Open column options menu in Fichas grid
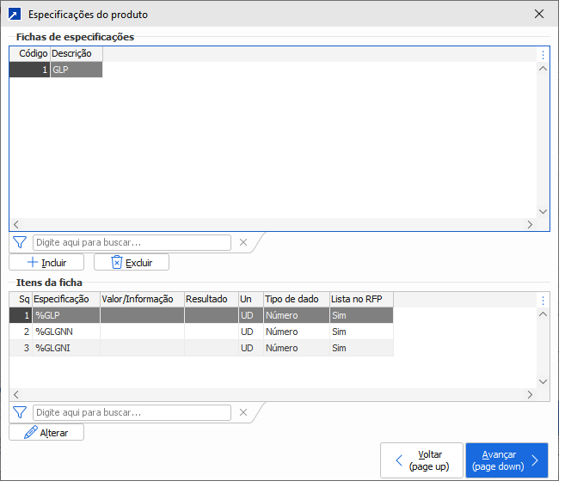Viewport: 571px width, 487px height. click(x=543, y=54)
